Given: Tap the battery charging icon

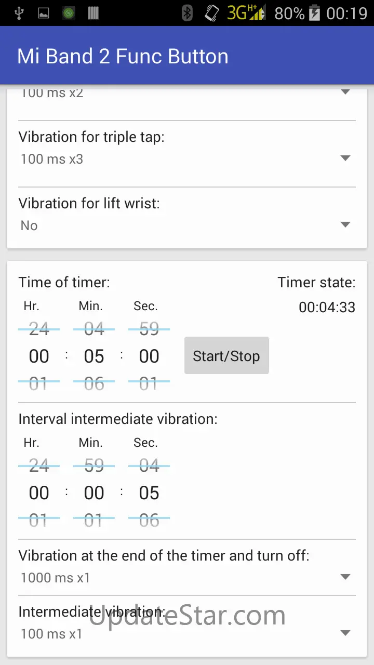Looking at the screenshot, I should 314,13.
